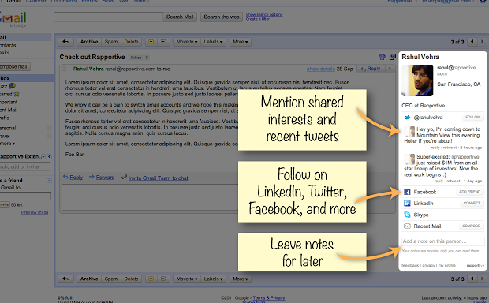Click the Search Mail button

point(180,17)
